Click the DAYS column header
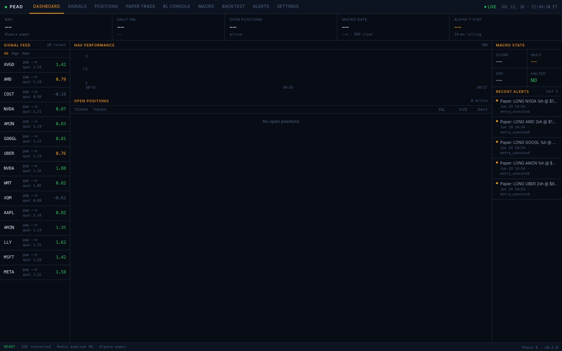Image resolution: width=562 pixels, height=351 pixels. [483, 110]
